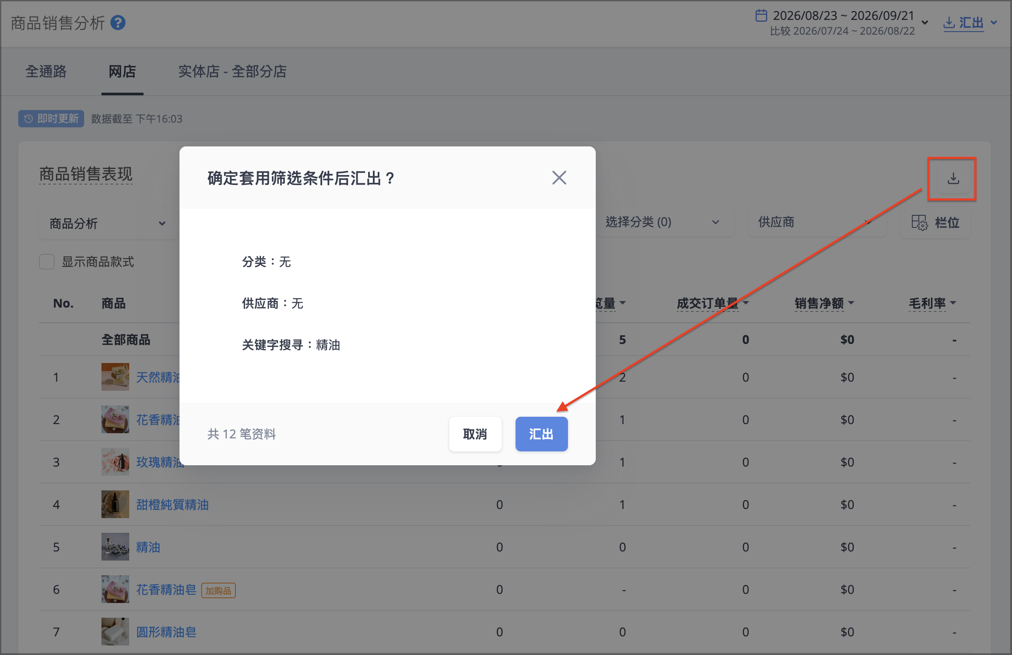Click the 比较 2026/07/24 ~ 2026/08/22 text
Image resolution: width=1012 pixels, height=655 pixels.
[x=842, y=31]
